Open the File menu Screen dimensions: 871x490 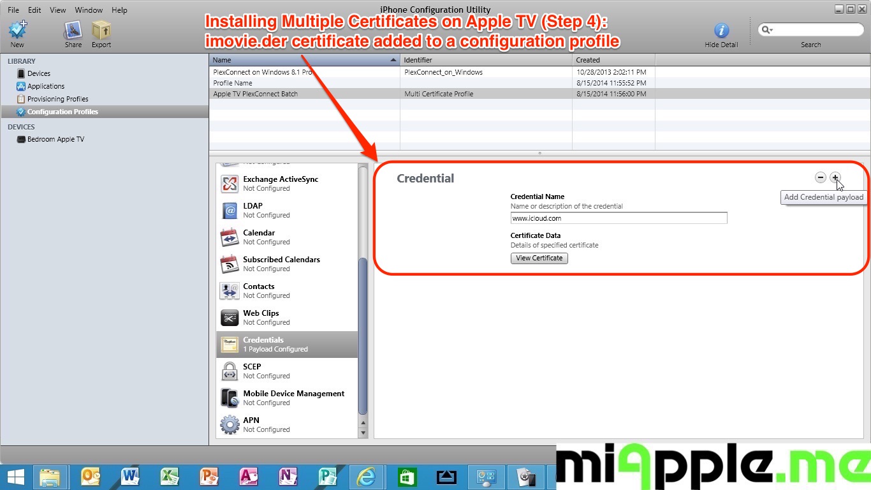(13, 10)
